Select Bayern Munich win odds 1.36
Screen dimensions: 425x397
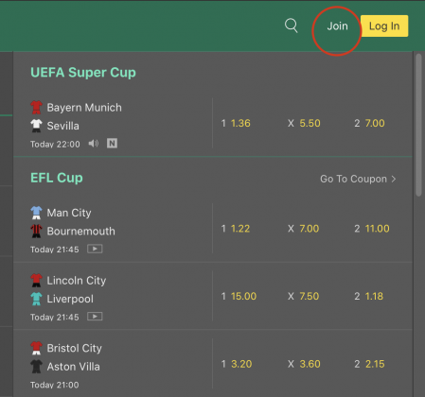pos(240,123)
